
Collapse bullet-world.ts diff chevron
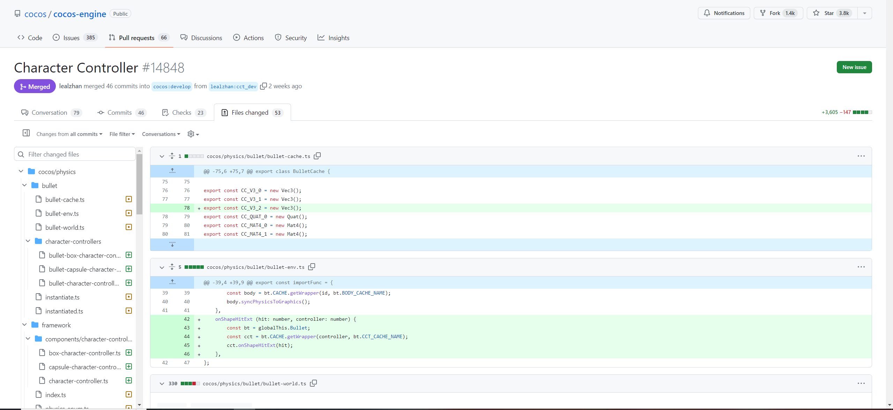(x=162, y=384)
